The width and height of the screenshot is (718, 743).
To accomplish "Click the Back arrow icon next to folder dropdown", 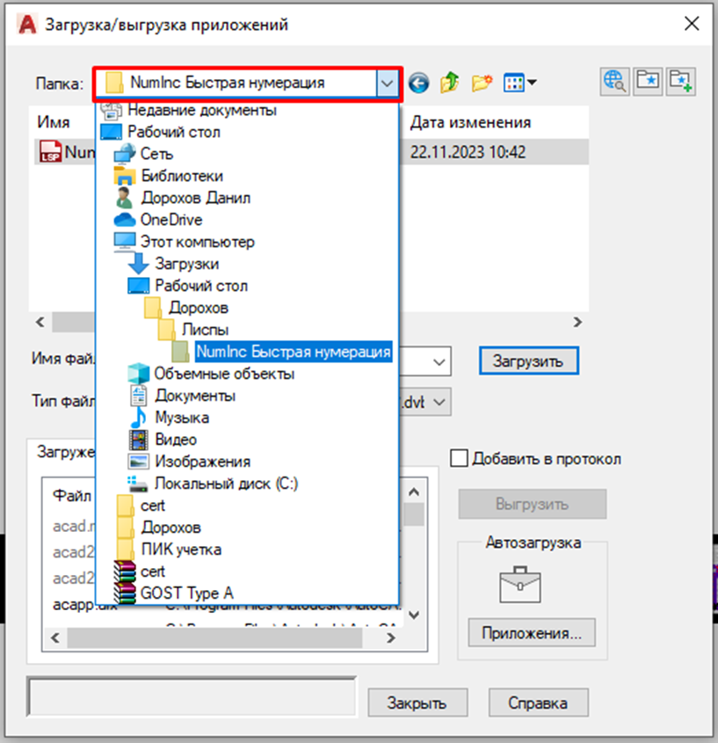I will pos(418,83).
